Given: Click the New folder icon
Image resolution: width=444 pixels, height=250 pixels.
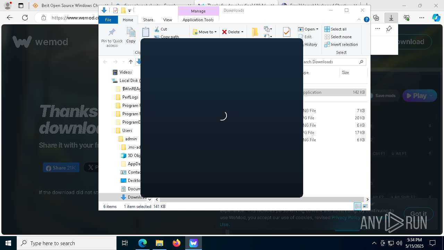Looking at the screenshot, I should coord(255,32).
